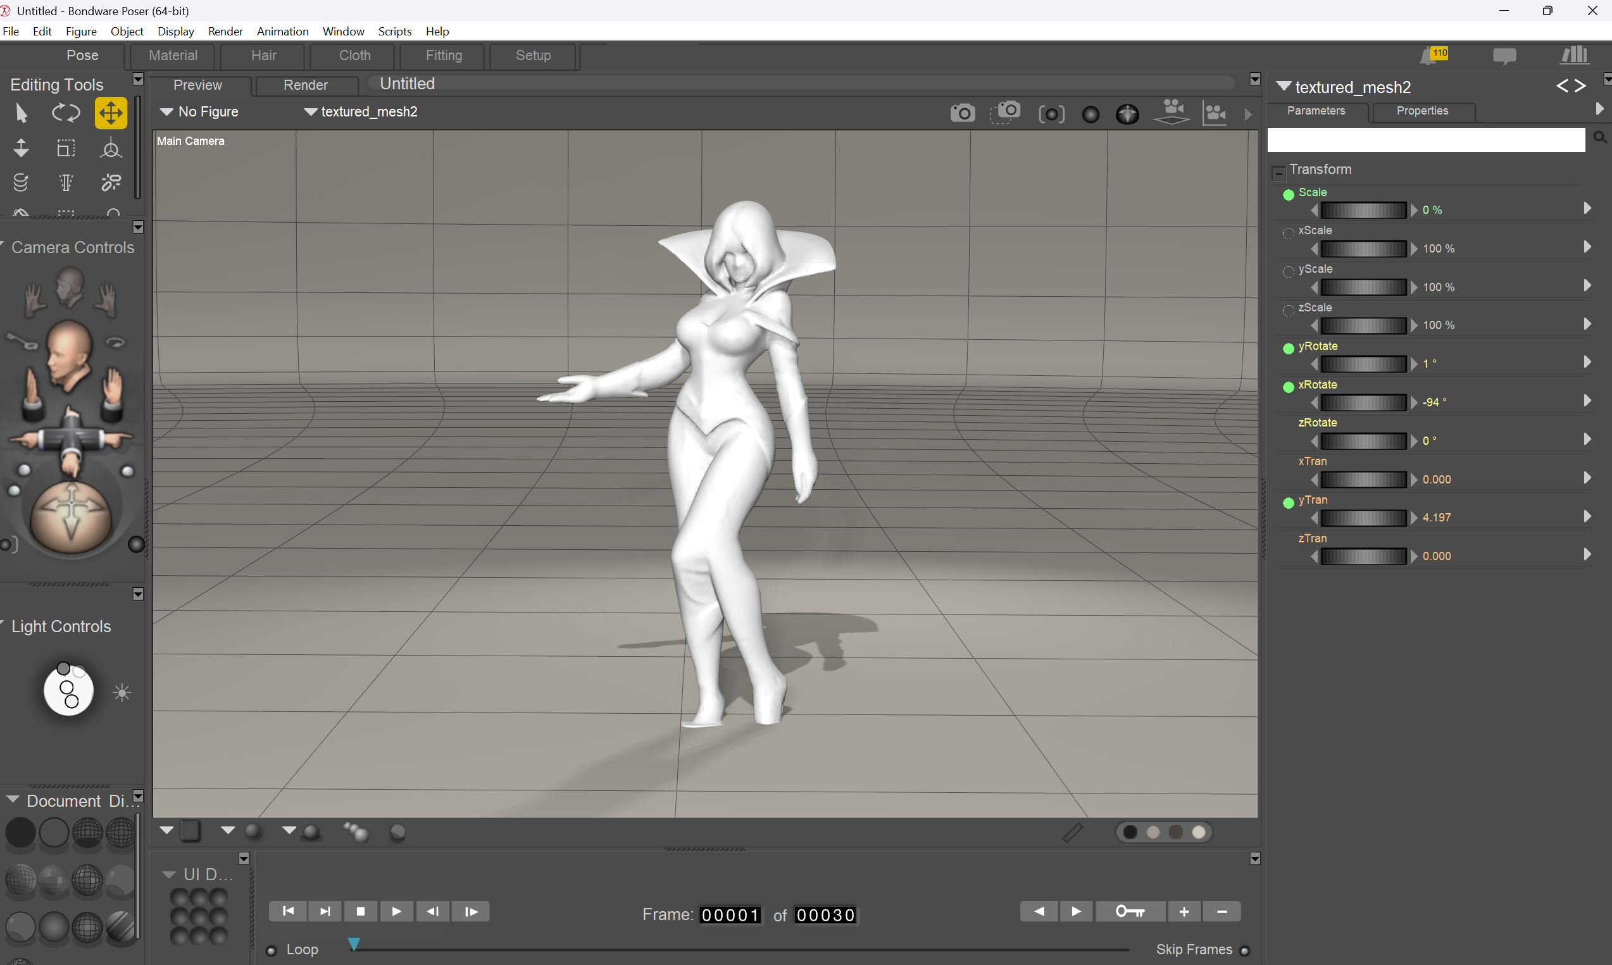This screenshot has width=1612, height=965.
Task: Click the light control sphere
Action: 68,689
